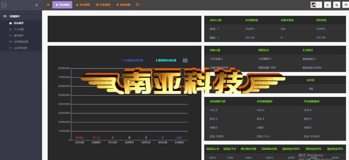The height and width of the screenshot is (160, 349).
Task: Click the soccer ball logo icon
Action: click(x=4, y=5)
